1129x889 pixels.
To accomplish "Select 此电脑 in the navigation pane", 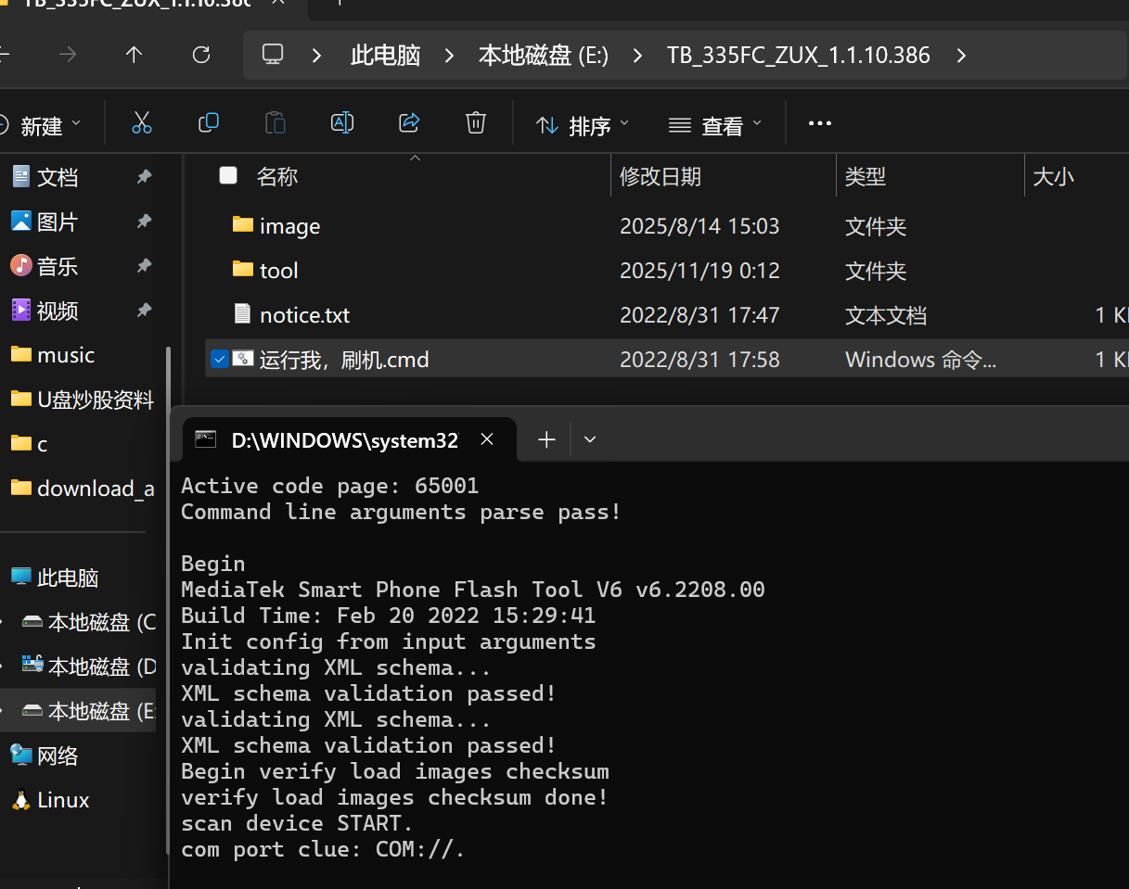I will [x=68, y=578].
